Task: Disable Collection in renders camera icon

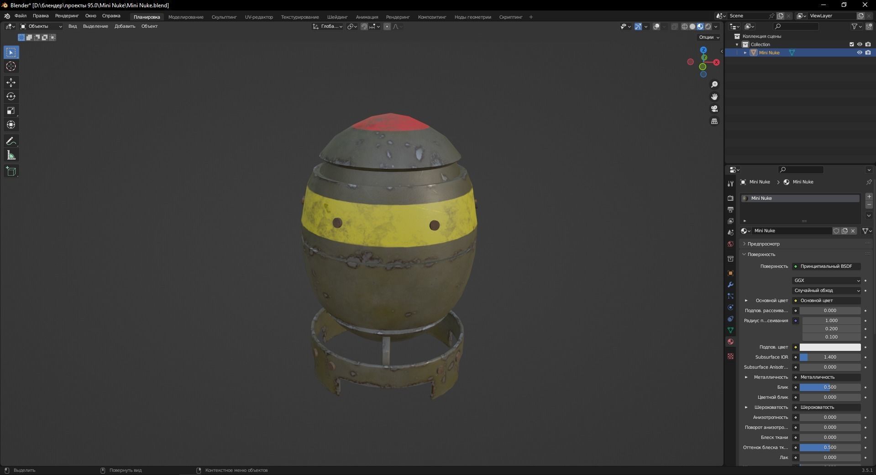Action: 868,44
